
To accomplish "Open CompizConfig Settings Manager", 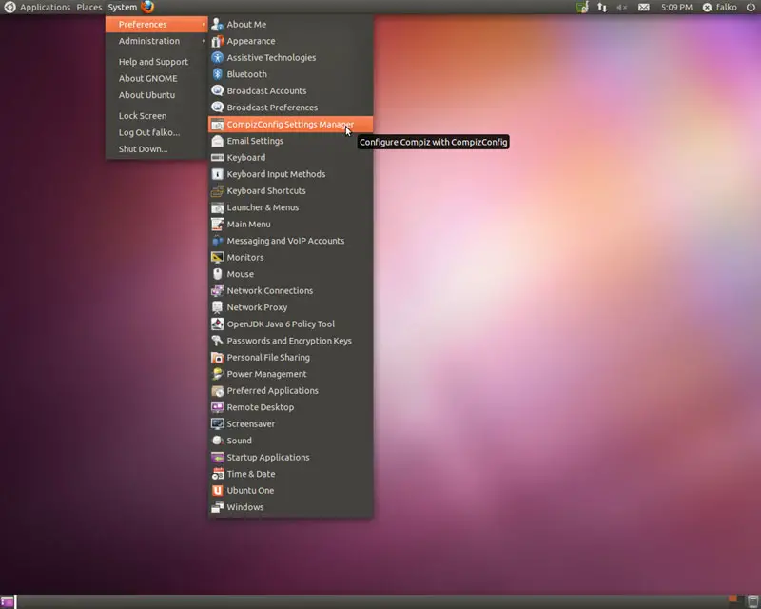I will (x=290, y=125).
